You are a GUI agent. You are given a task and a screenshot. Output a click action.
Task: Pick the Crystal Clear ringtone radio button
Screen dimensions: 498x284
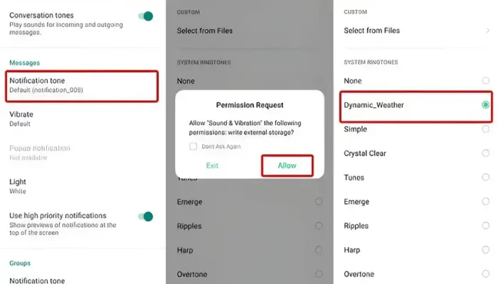tap(485, 153)
